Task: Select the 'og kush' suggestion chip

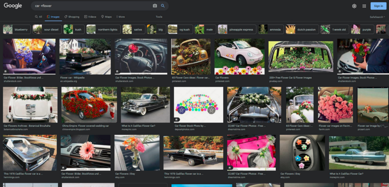Action: tap(180, 29)
